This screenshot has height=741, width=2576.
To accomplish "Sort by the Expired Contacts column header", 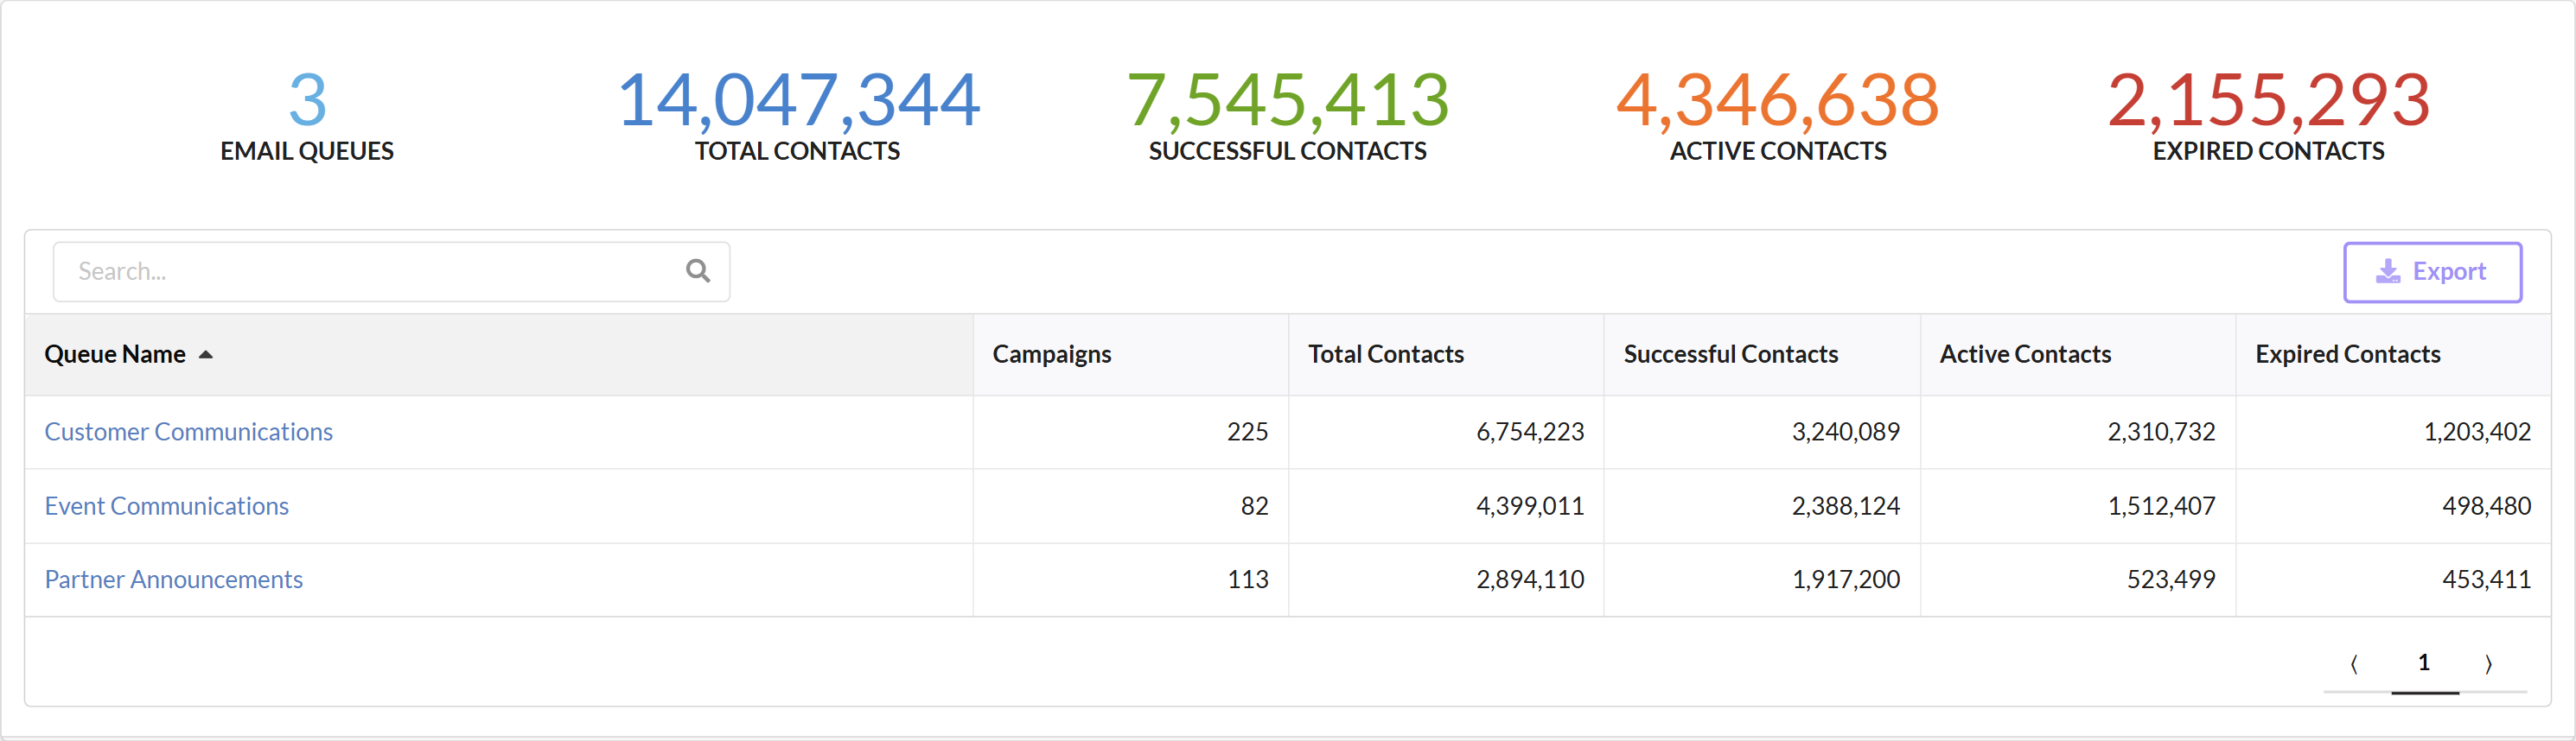I will pyautogui.click(x=2347, y=354).
